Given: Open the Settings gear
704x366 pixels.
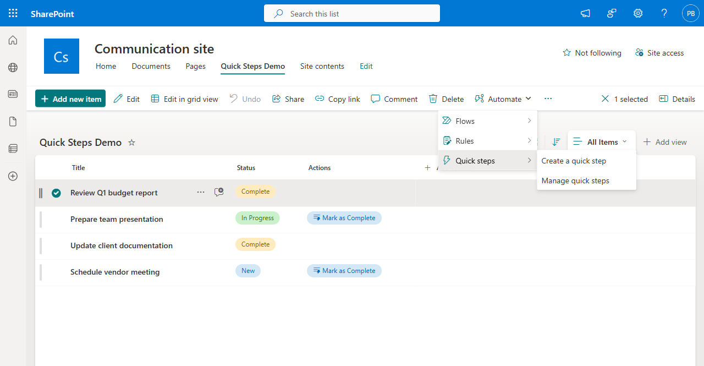Looking at the screenshot, I should 638,13.
